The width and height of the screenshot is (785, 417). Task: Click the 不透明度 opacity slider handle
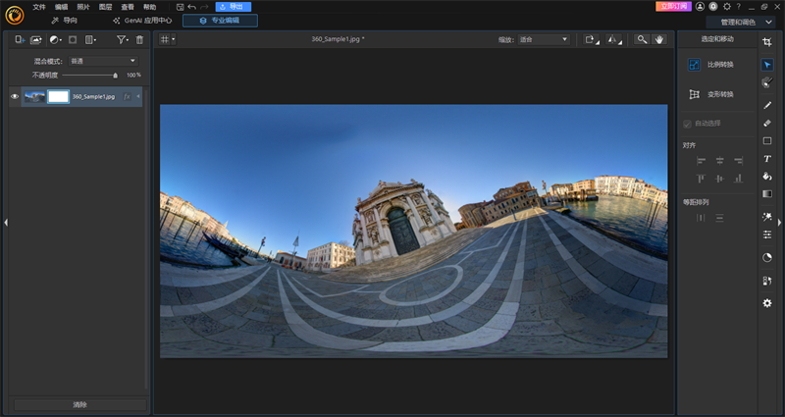[116, 75]
